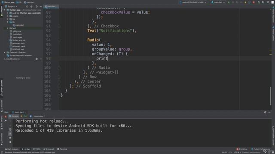Click the red Stop icon in top toolbar
Screen dimensions: 275x154
pyautogui.click(x=254, y=2)
